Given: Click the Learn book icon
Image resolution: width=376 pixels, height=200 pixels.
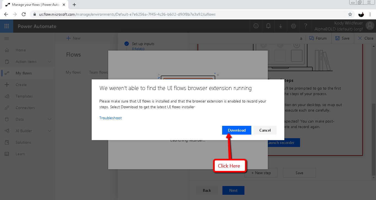Looking at the screenshot, I should point(7,154).
